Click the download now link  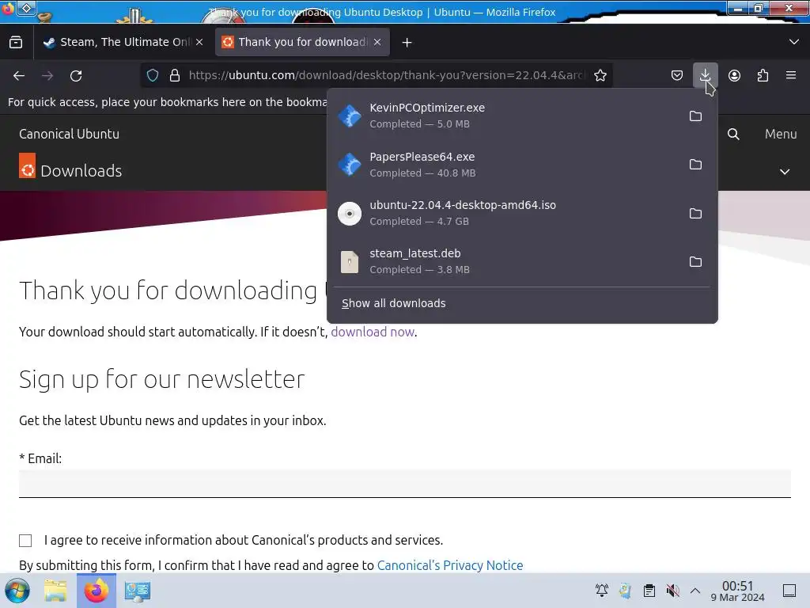click(x=373, y=332)
